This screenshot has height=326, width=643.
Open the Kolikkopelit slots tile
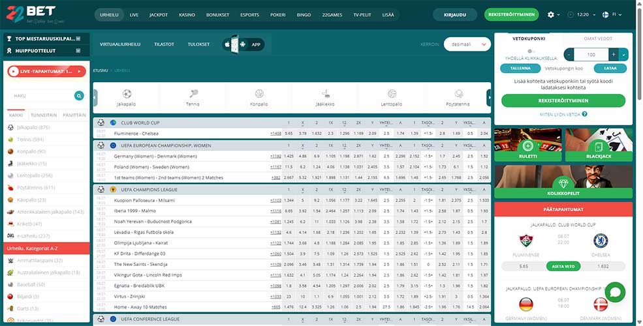coord(563,182)
